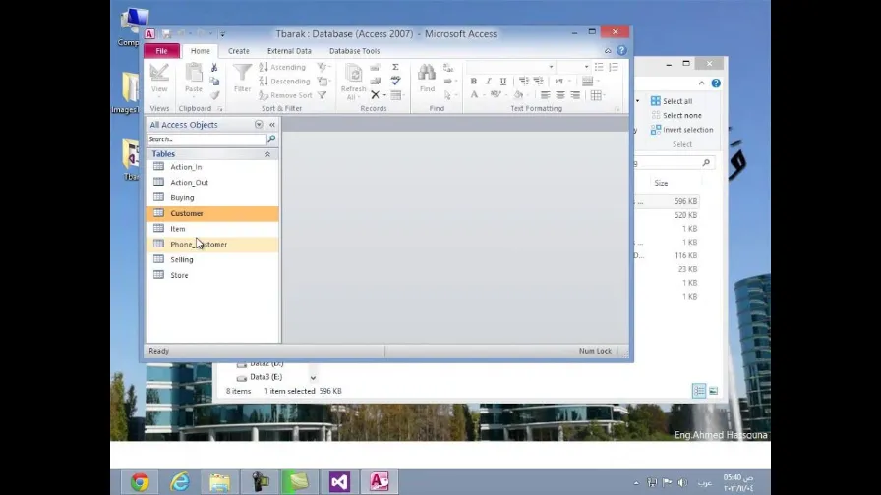Click the Delete record X icon
Screen dimensions: 881x495
pyautogui.click(x=375, y=95)
